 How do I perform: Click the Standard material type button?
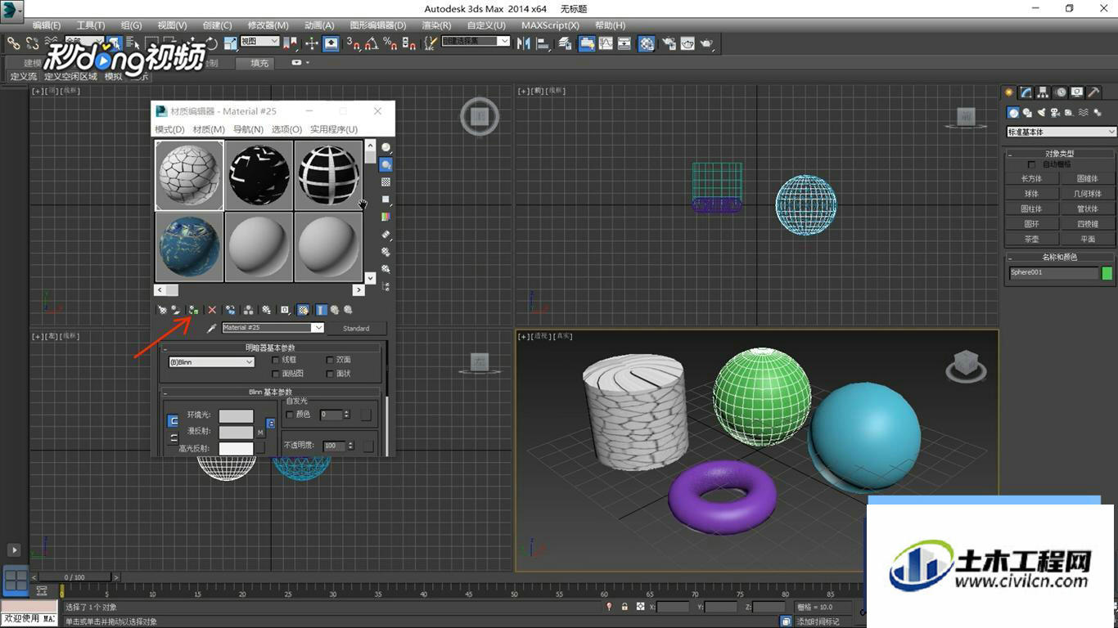[x=356, y=328]
